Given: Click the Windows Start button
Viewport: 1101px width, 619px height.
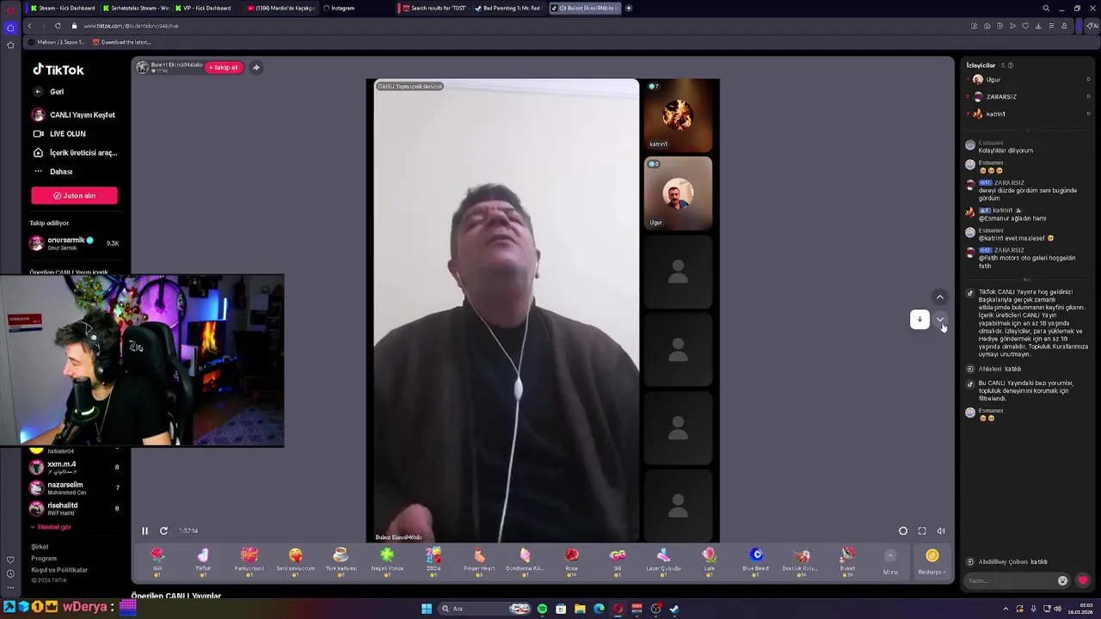Looking at the screenshot, I should (426, 609).
